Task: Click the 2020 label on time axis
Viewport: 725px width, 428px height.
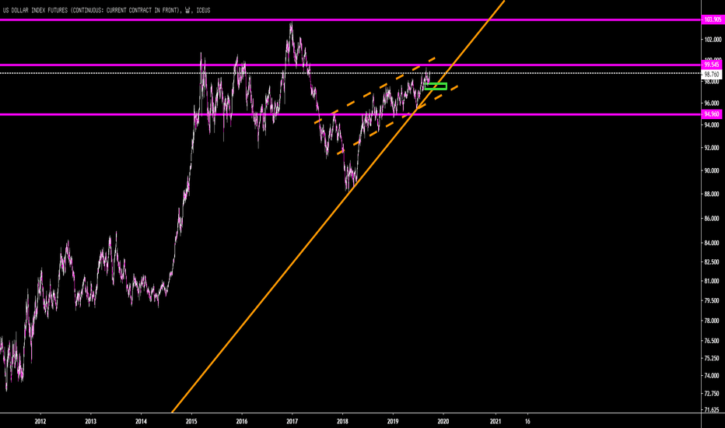Action: click(x=443, y=422)
